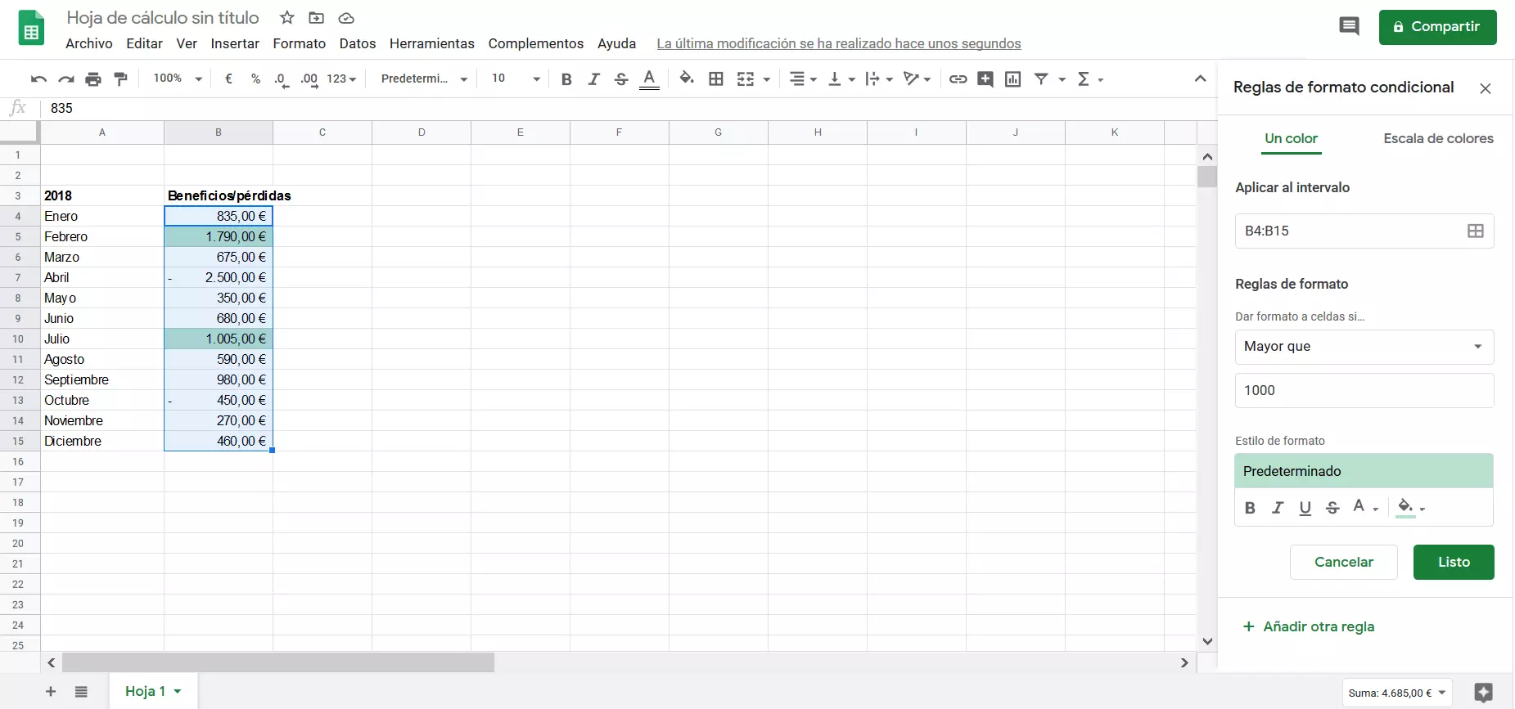
Task: Toggle underline in format style panel
Action: tap(1305, 508)
